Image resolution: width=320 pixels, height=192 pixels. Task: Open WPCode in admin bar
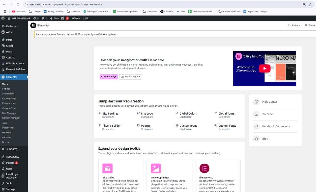[76, 18]
